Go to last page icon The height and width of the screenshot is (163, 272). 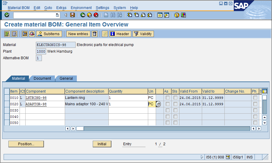coord(150,15)
